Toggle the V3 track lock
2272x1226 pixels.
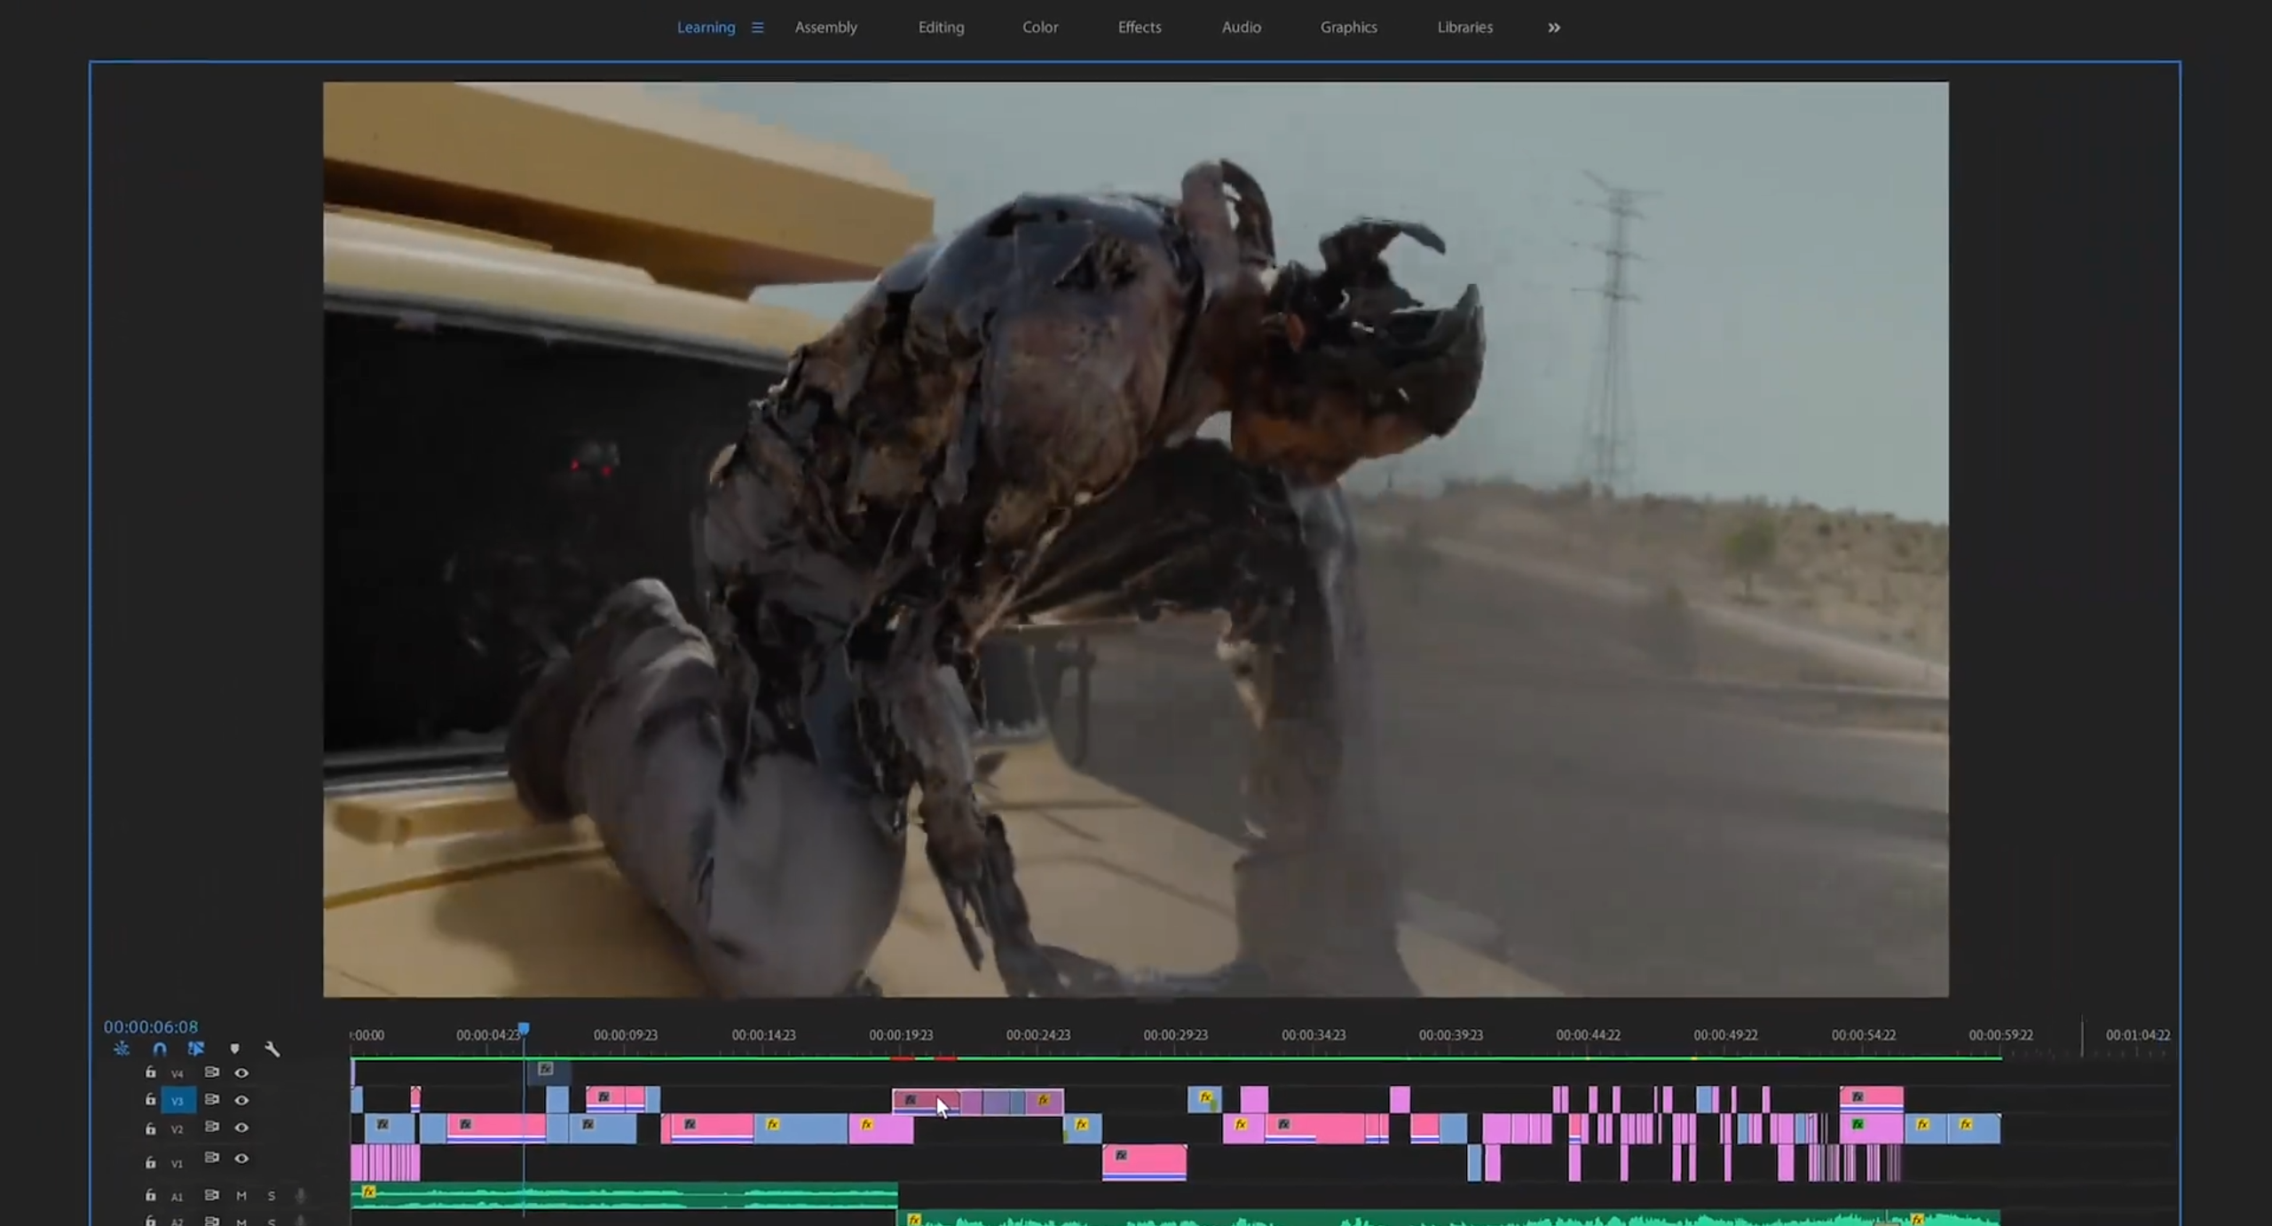tap(150, 1100)
